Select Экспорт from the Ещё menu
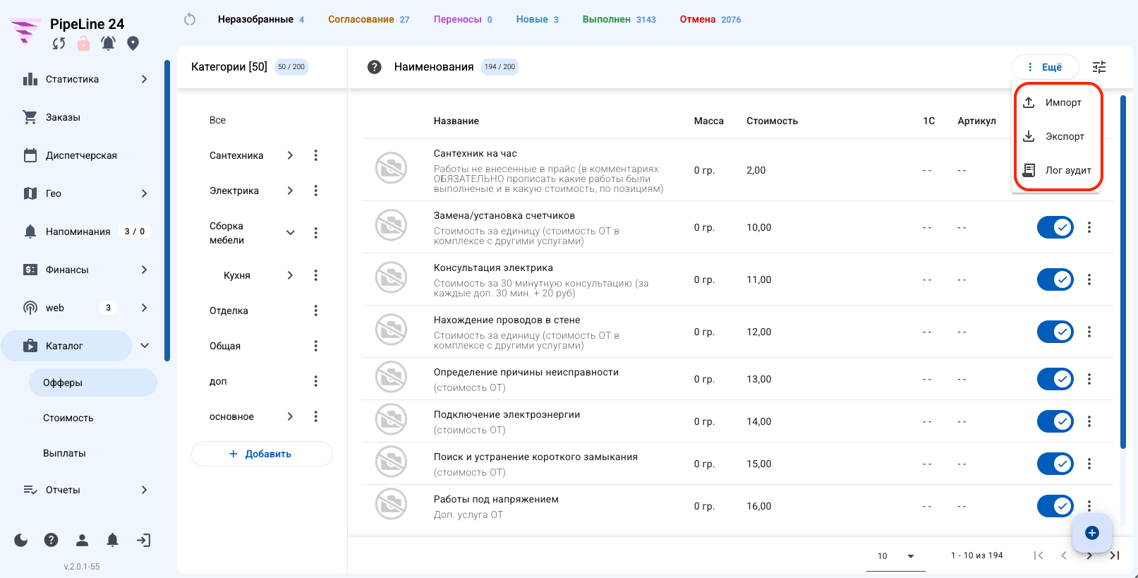The image size is (1138, 578). point(1057,136)
